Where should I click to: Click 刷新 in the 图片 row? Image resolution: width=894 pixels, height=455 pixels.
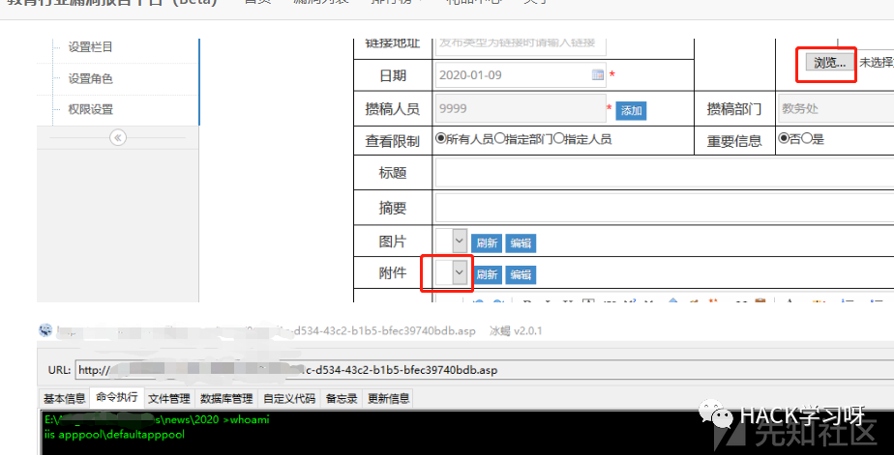tap(487, 243)
